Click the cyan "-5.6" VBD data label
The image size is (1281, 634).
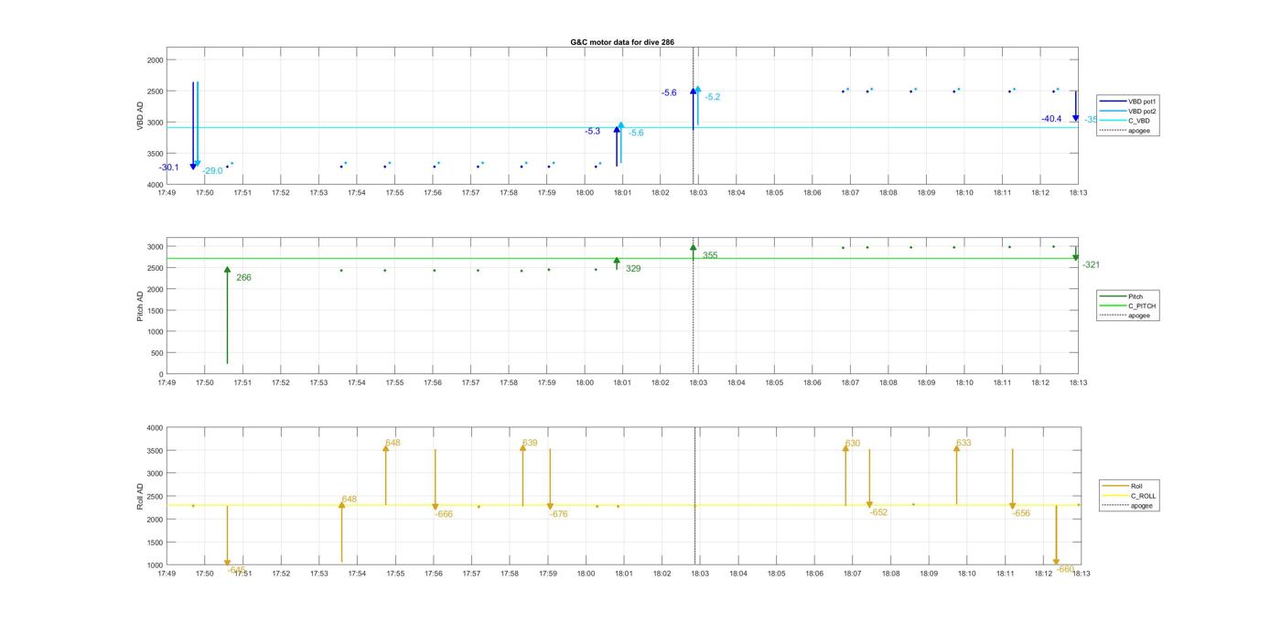point(635,134)
